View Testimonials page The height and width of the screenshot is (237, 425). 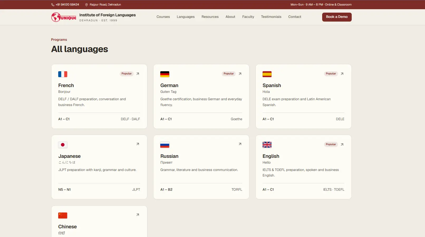point(271,17)
